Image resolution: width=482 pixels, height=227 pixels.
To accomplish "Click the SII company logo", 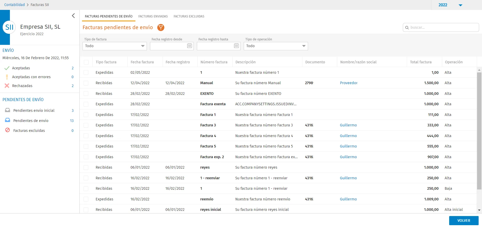I will click(x=9, y=27).
